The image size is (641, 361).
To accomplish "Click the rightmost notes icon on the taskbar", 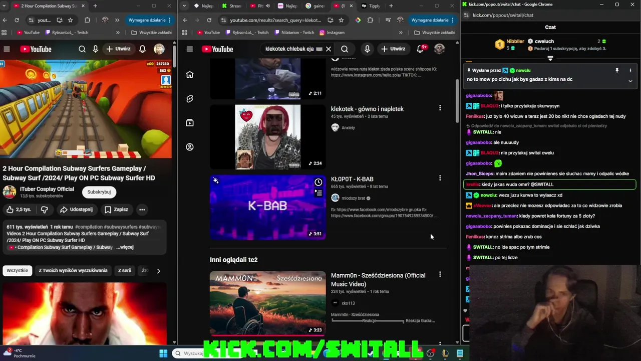I will tap(460, 353).
